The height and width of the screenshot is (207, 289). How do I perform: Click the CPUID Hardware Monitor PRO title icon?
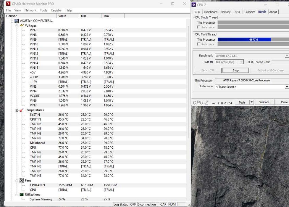click(8, 4)
